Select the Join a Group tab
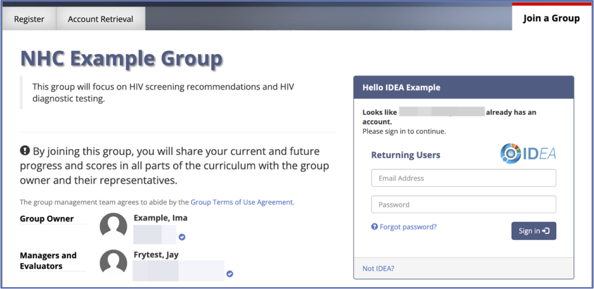594x289 pixels. [x=551, y=18]
